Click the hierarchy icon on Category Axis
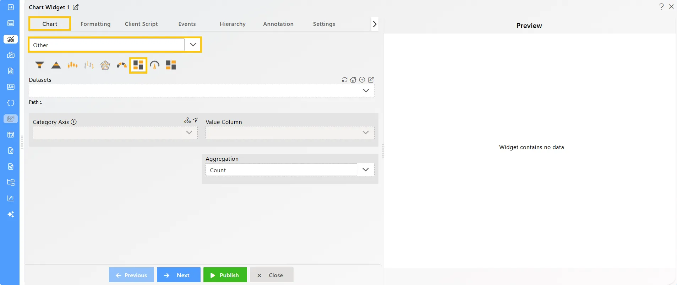Image resolution: width=677 pixels, height=285 pixels. pyautogui.click(x=187, y=120)
